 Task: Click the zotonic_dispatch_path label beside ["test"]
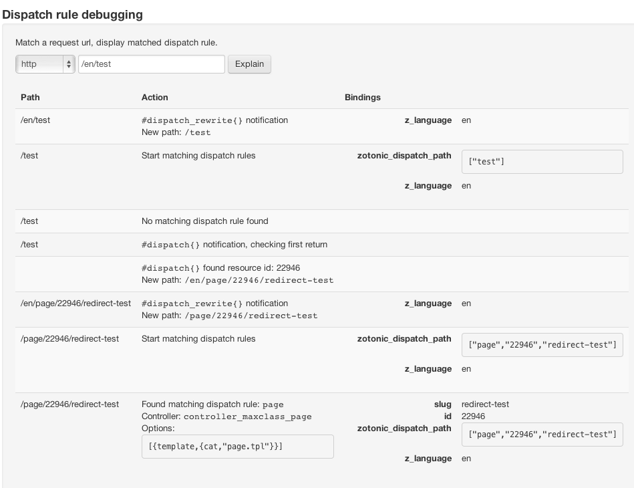tap(405, 156)
